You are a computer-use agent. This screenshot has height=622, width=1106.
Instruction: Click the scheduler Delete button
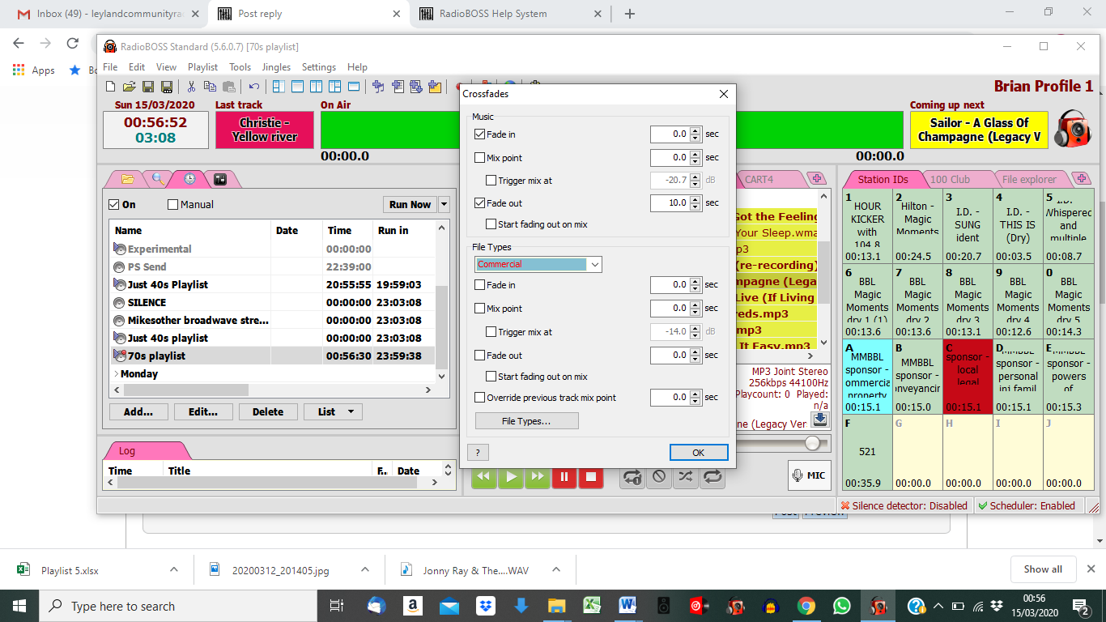pyautogui.click(x=268, y=411)
